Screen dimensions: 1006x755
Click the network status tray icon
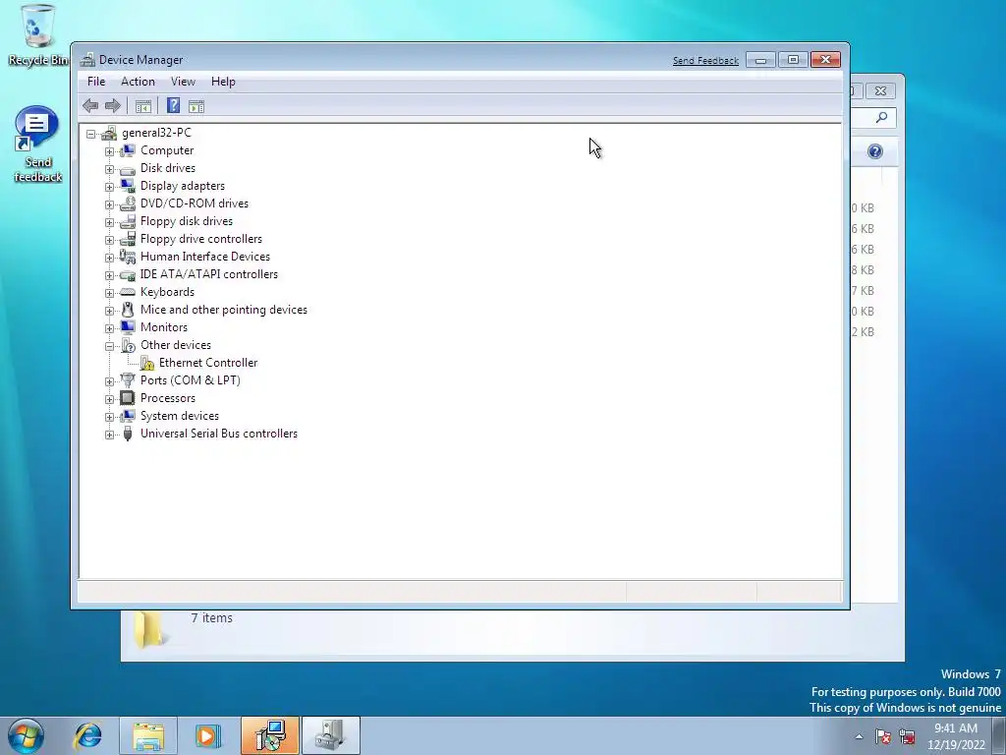907,736
